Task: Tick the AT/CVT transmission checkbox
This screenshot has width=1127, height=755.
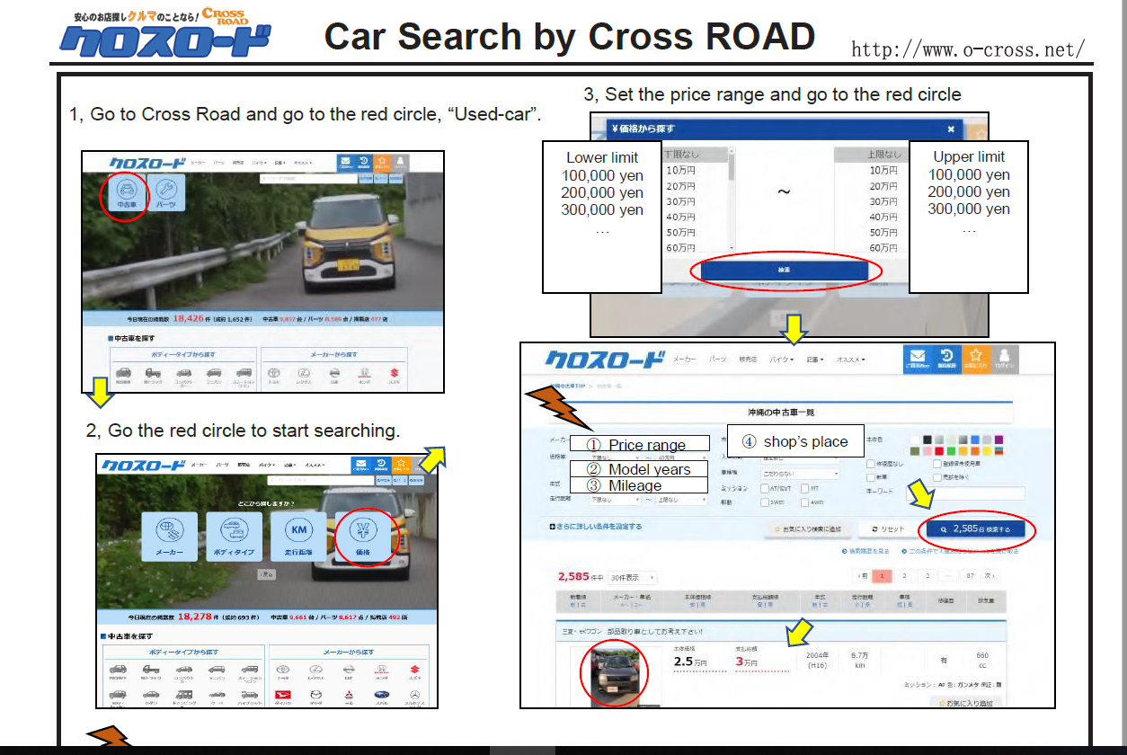Action: pos(764,489)
